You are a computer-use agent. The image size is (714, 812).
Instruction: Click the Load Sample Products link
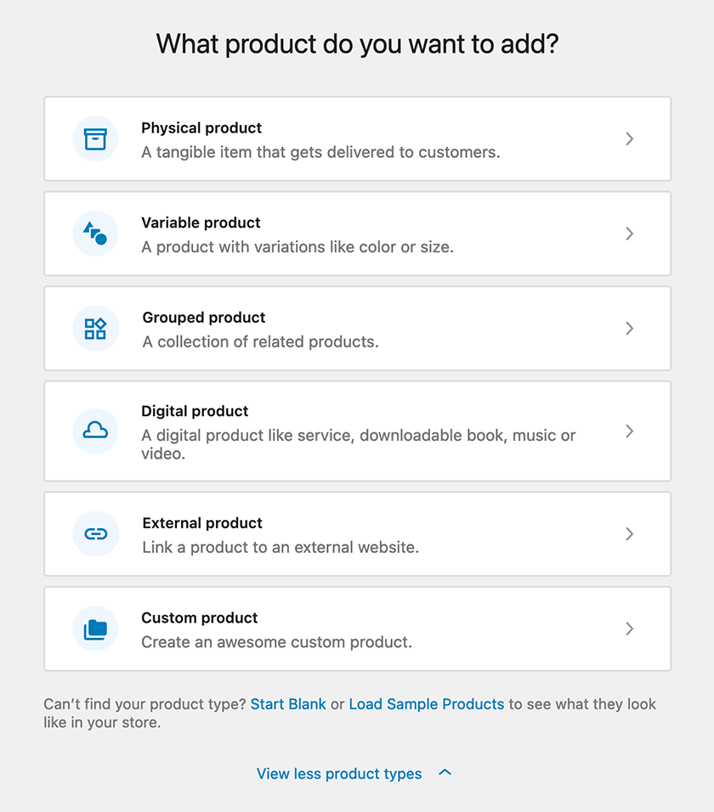click(x=427, y=704)
